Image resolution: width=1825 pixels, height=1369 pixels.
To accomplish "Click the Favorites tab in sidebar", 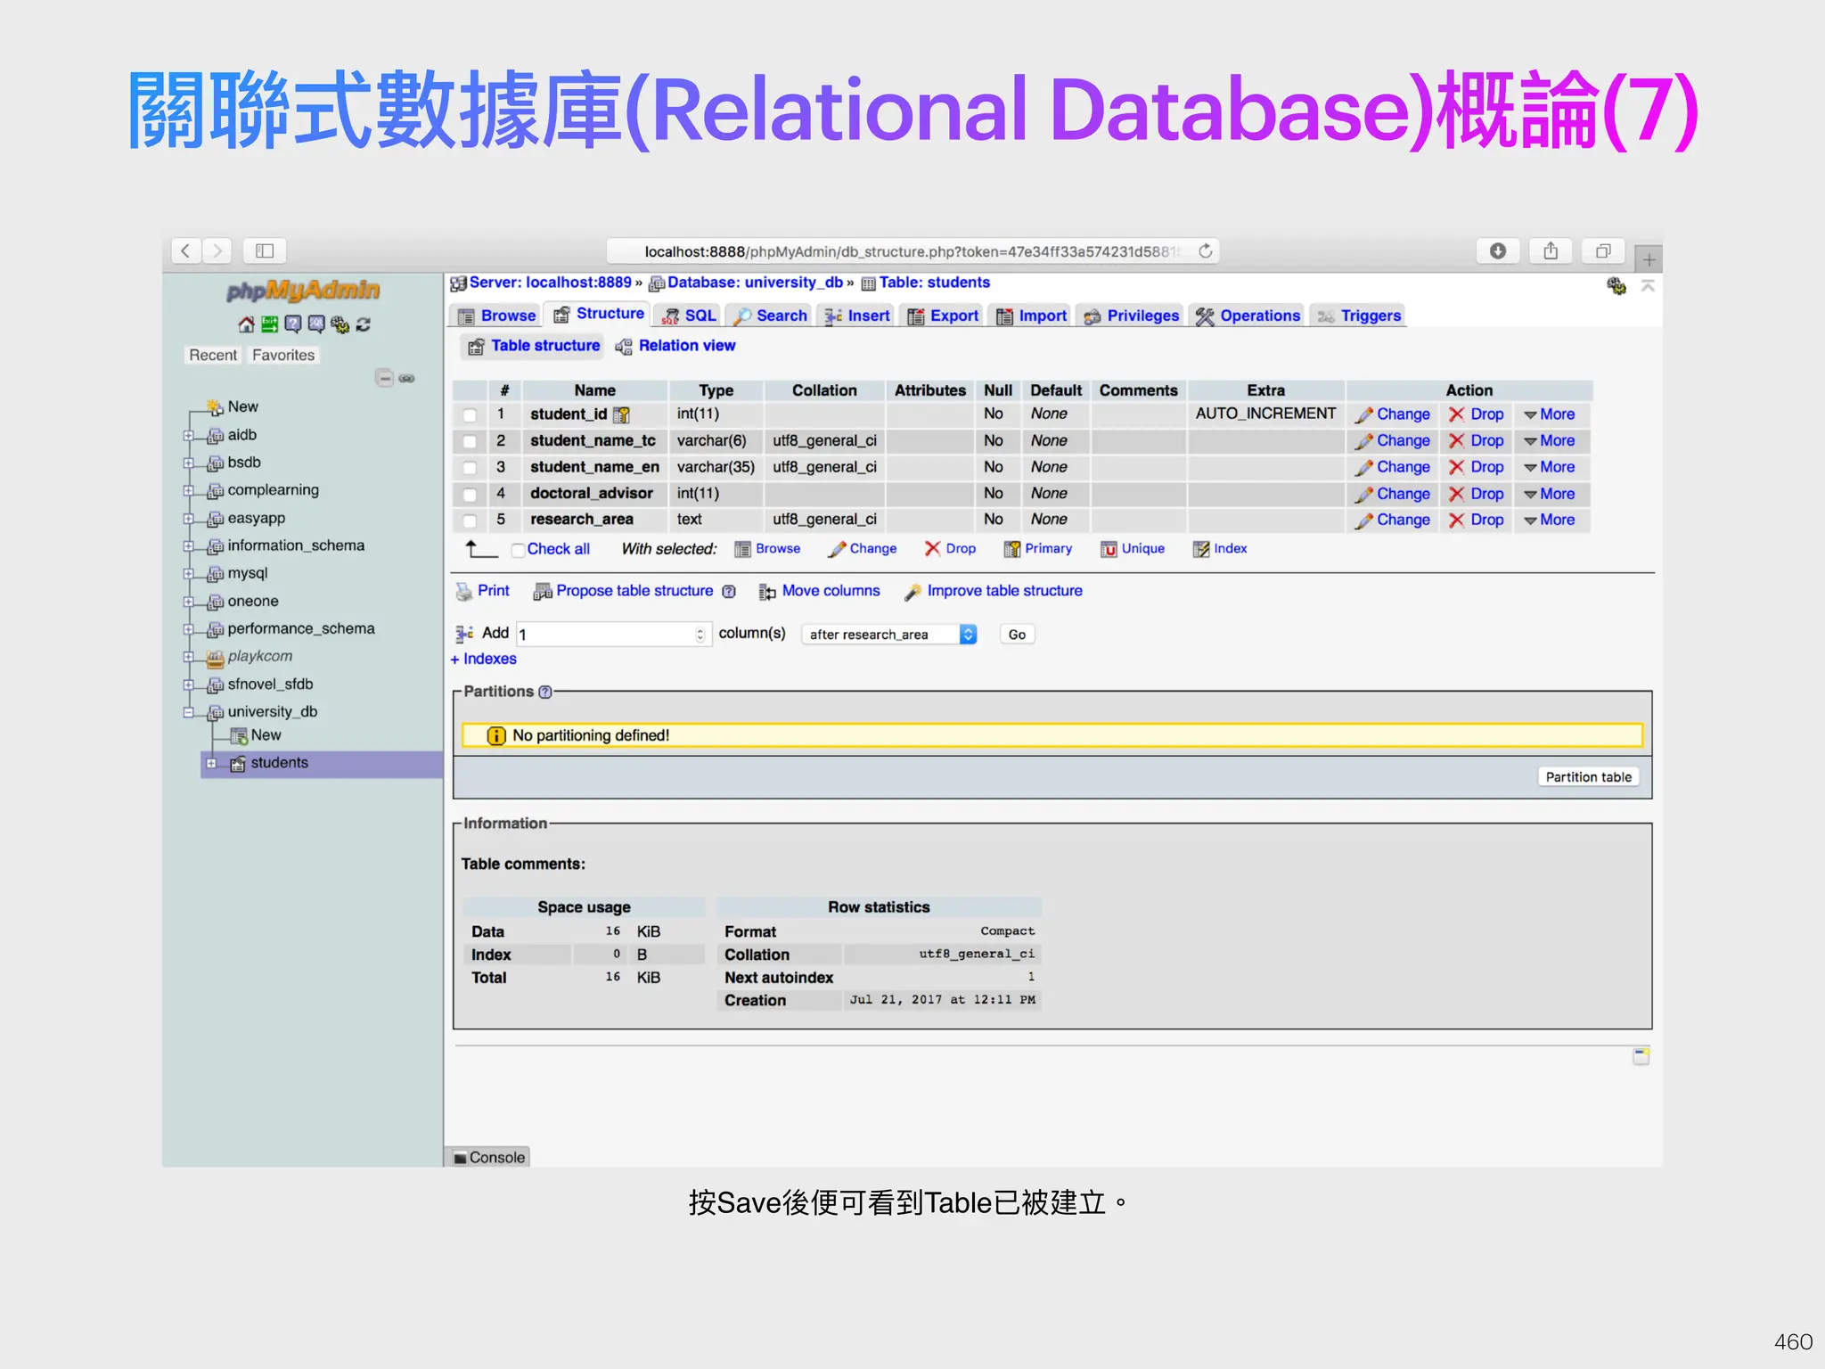I will (283, 356).
